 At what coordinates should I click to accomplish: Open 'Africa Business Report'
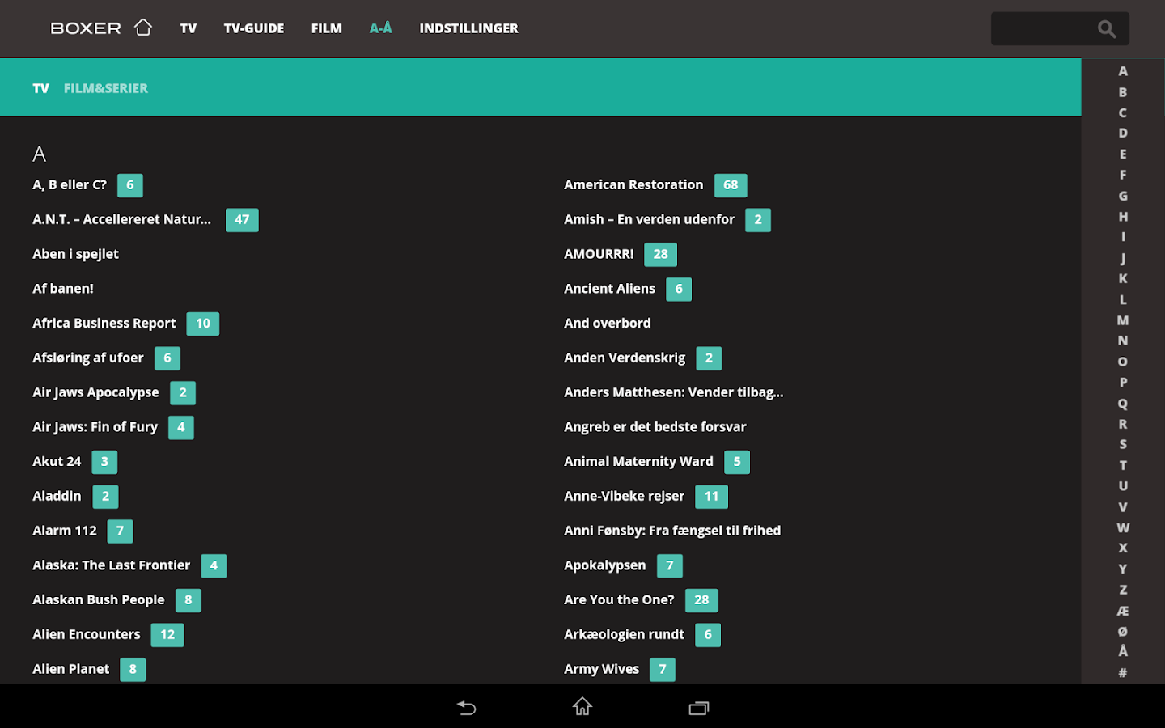pyautogui.click(x=104, y=324)
